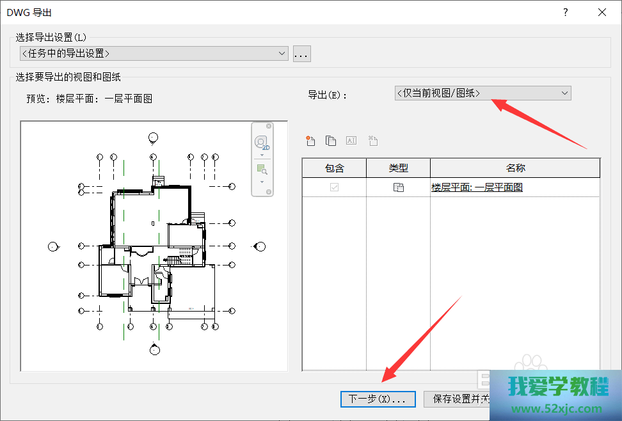Open navigation bar customize menu at bottom
Image resolution: width=622 pixels, height=421 pixels.
tap(269, 192)
